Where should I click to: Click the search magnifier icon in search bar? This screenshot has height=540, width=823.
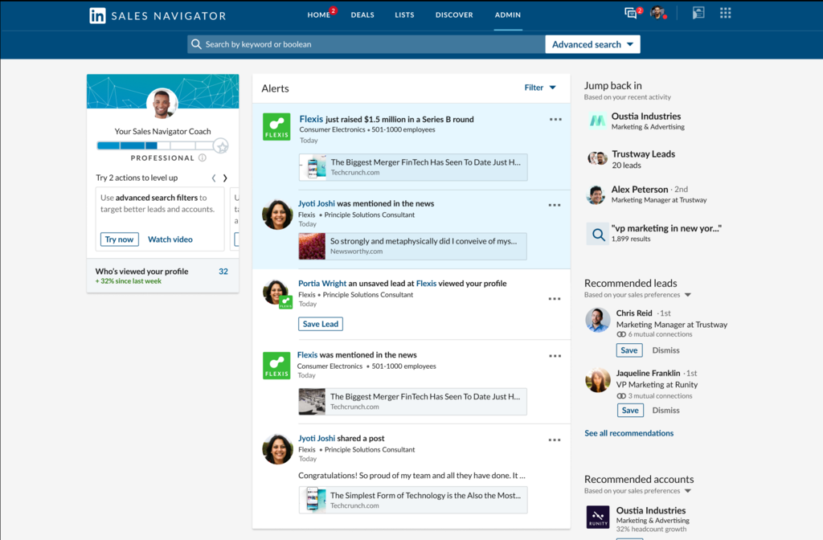[197, 44]
